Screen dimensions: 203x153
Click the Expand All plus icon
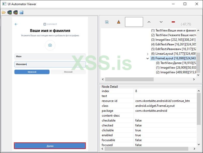point(107,22)
